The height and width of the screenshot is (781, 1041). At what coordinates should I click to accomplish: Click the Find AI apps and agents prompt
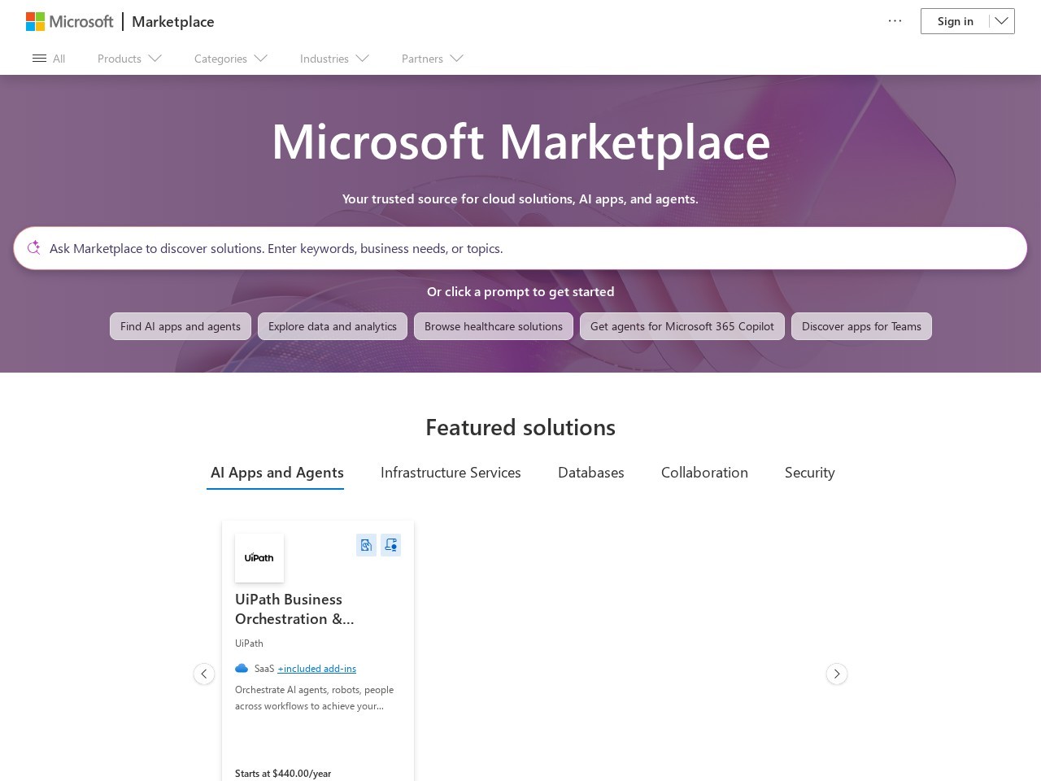coord(181,326)
